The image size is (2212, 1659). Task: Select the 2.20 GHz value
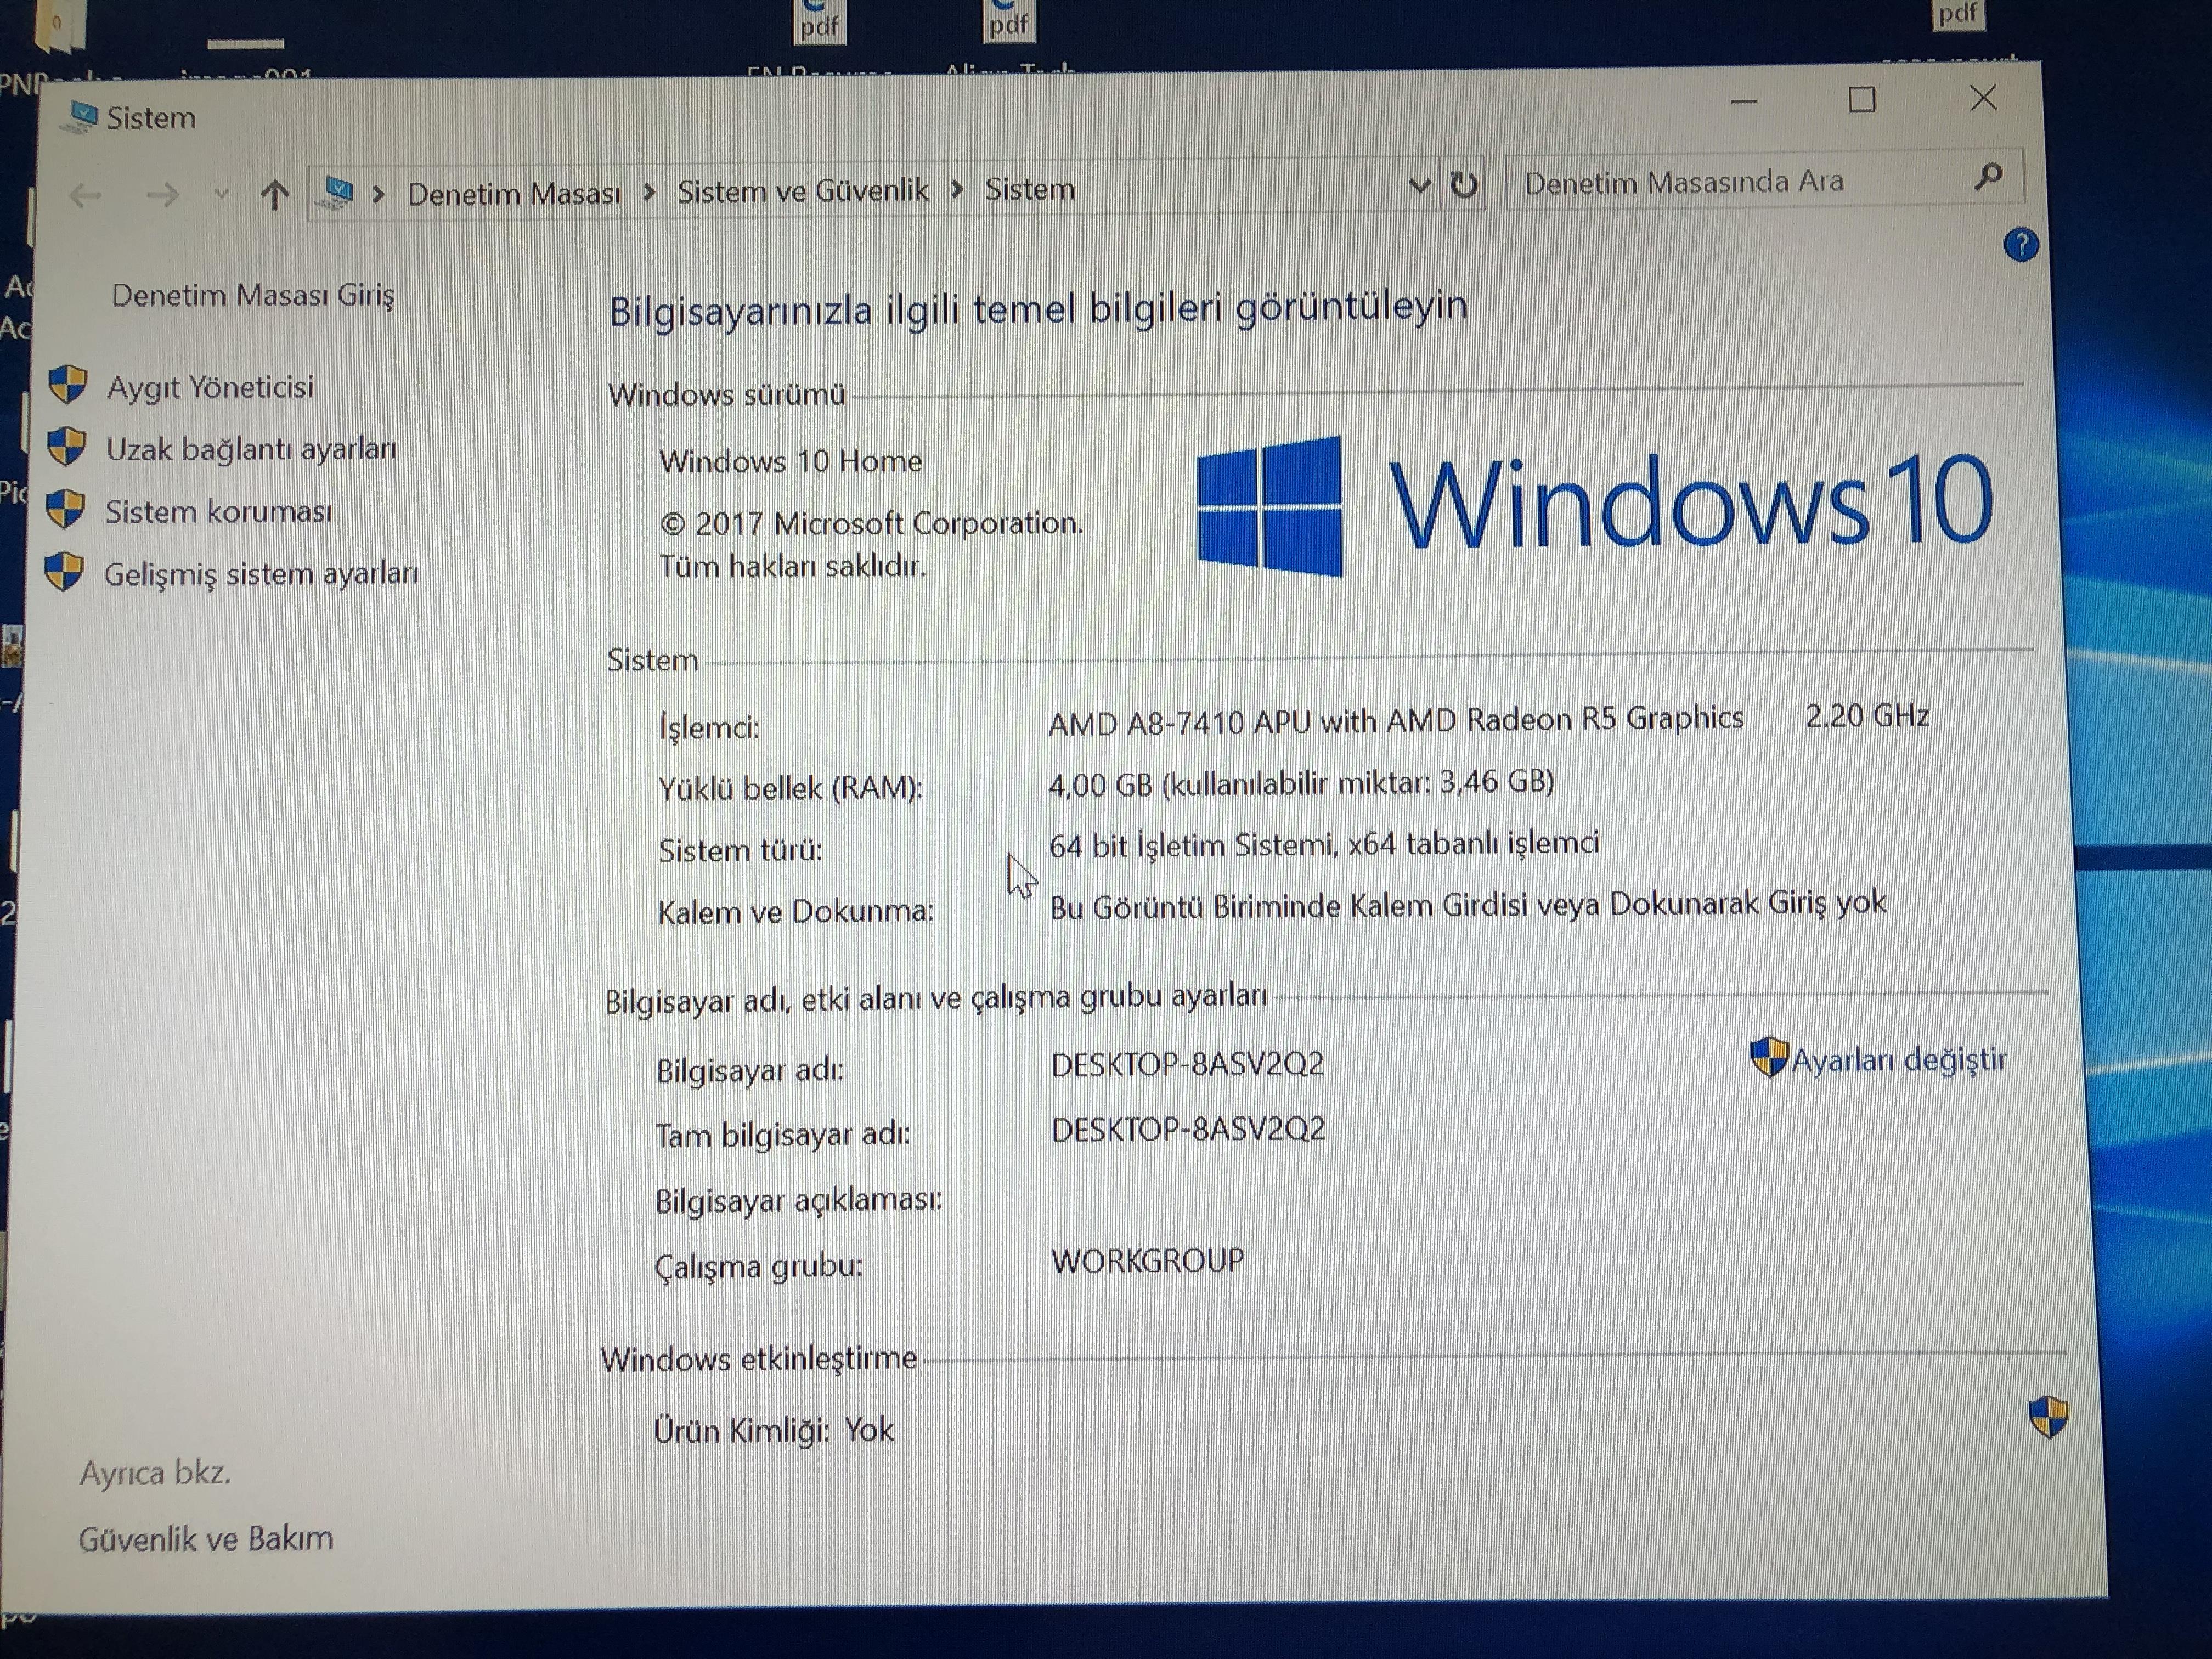click(1867, 716)
